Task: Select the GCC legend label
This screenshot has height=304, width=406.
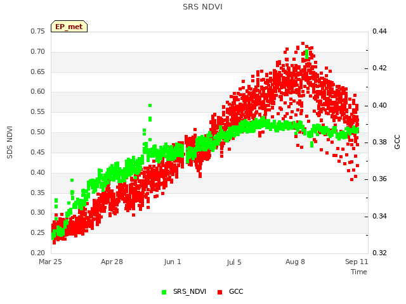Action: pos(236,291)
